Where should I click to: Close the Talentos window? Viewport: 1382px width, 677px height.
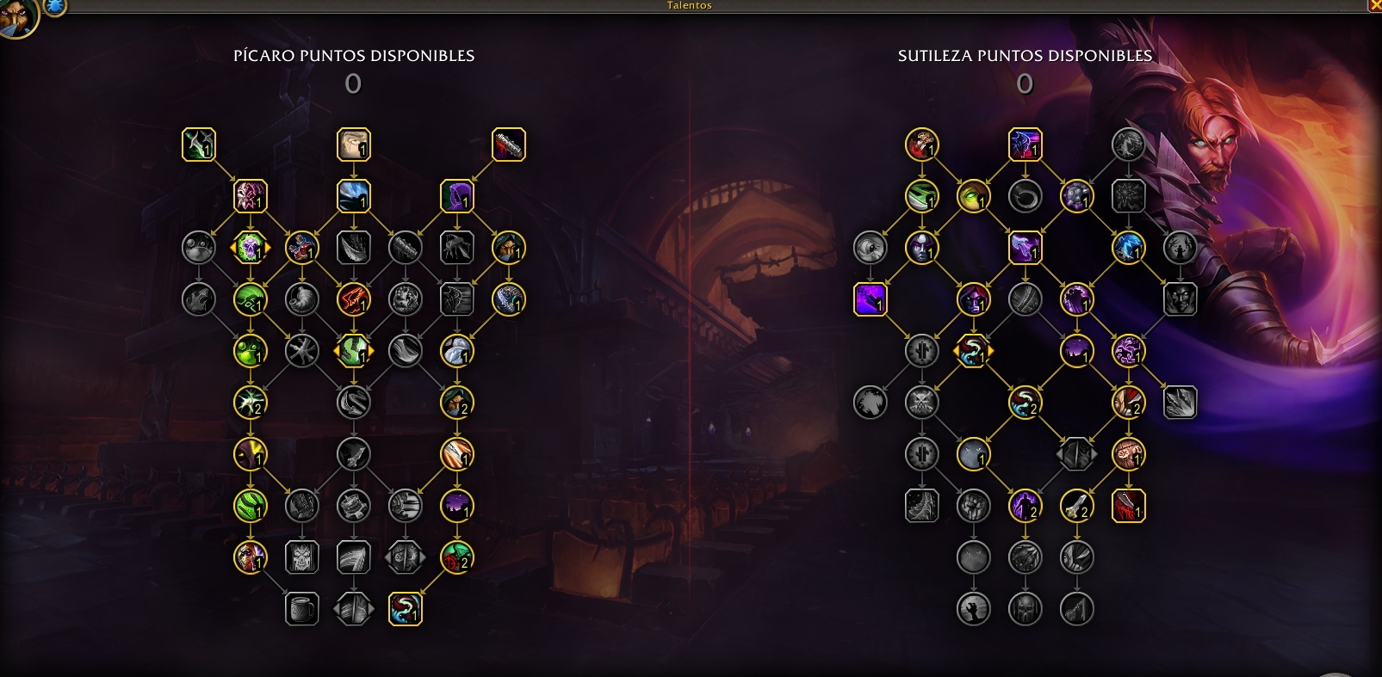coord(1374,5)
